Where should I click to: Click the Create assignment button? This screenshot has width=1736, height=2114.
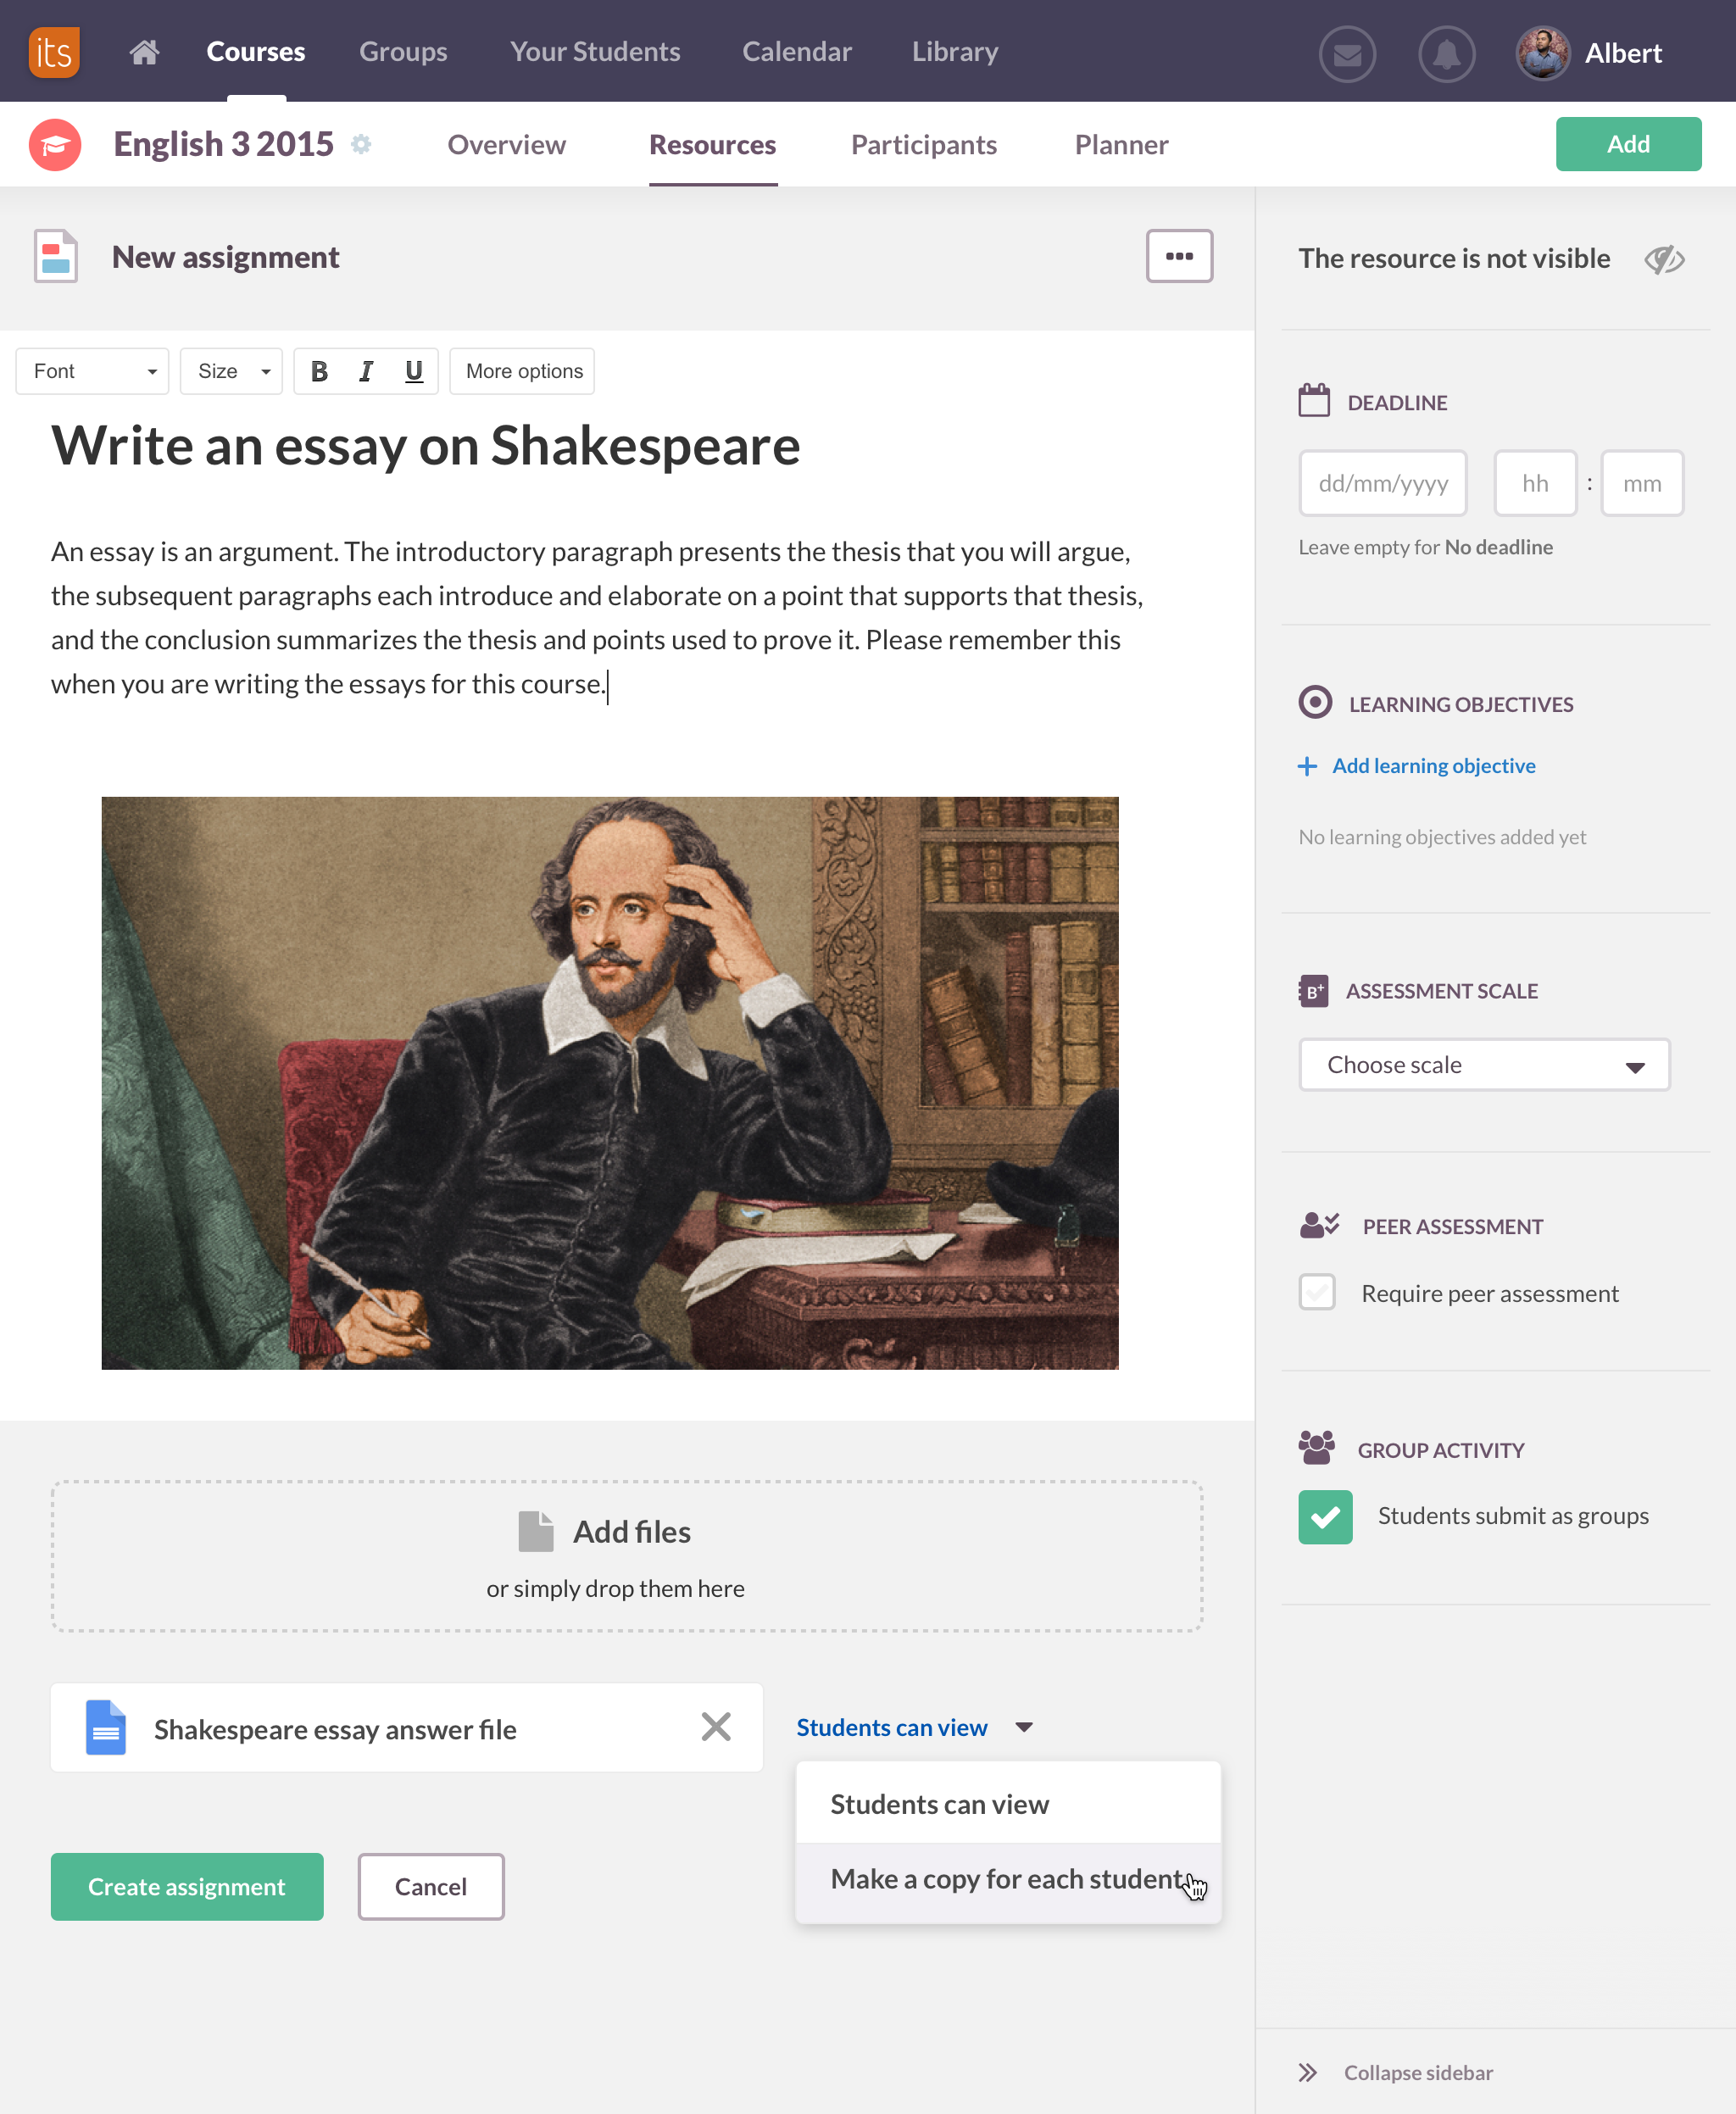click(187, 1887)
